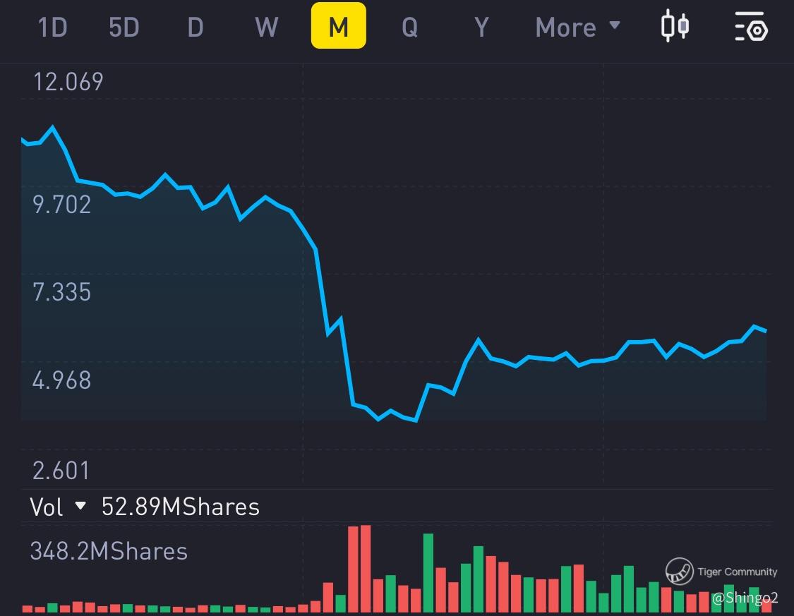The width and height of the screenshot is (794, 616).
Task: Open the @Shingo2 user handle
Action: coord(745,598)
